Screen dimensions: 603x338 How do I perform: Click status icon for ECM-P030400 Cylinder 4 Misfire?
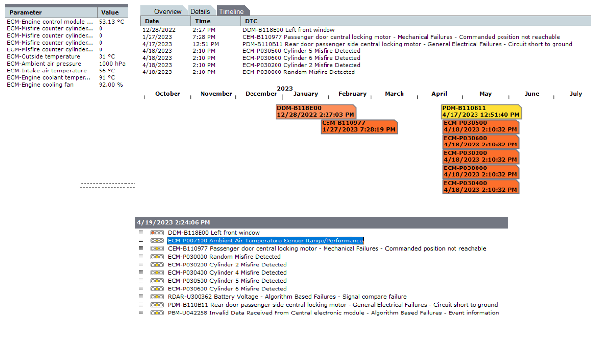157,273
